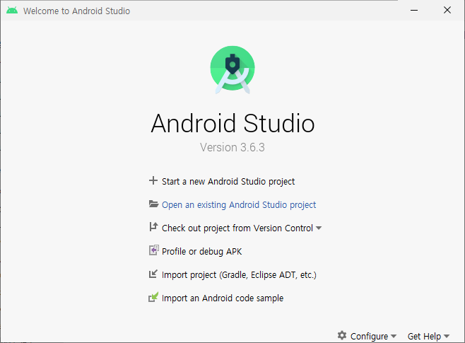Open the Configure menu

click(369, 336)
